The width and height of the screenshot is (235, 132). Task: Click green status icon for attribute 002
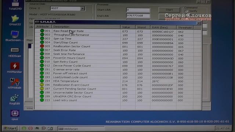click(42, 35)
